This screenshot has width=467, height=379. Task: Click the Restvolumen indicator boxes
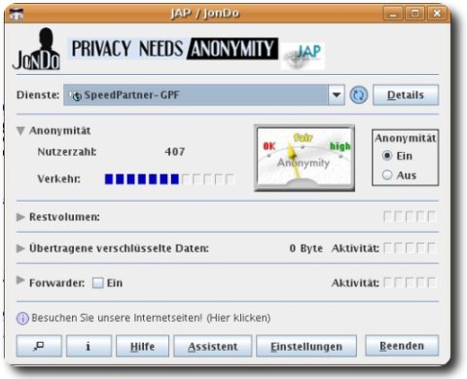click(410, 216)
